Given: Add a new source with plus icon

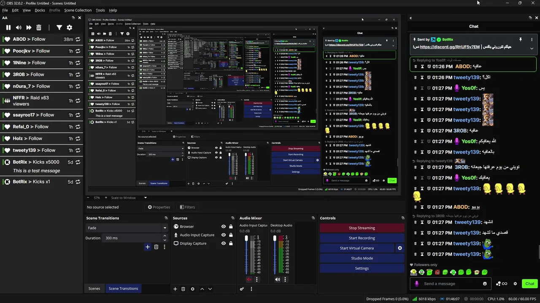Looking at the screenshot, I should point(175,289).
